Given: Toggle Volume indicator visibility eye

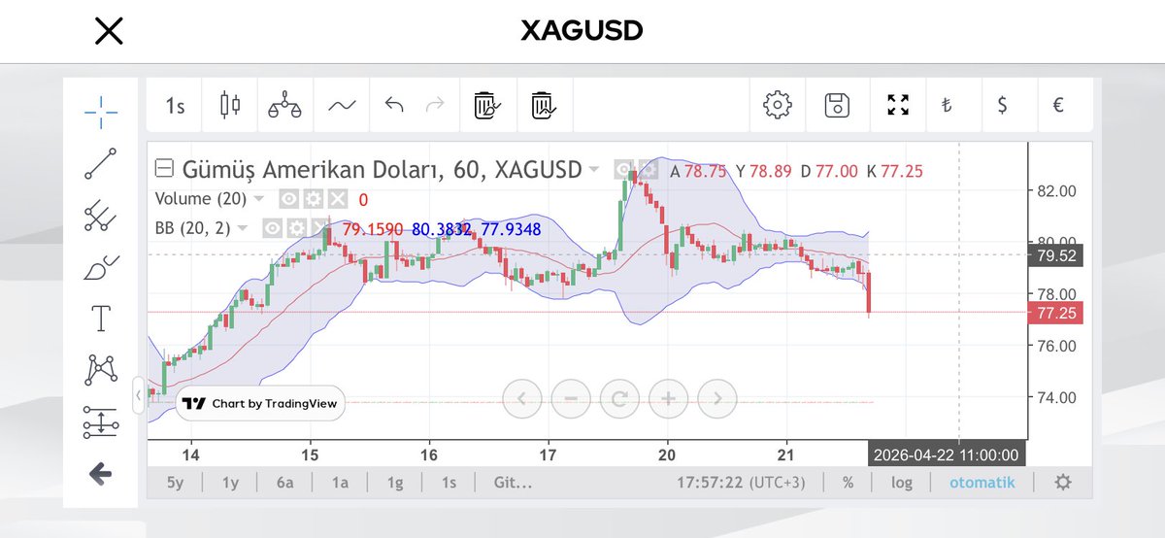Looking at the screenshot, I should click(289, 199).
